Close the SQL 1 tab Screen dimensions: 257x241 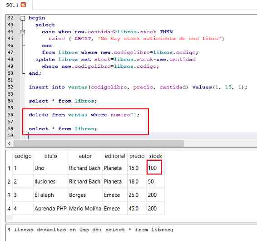pyautogui.click(x=24, y=5)
